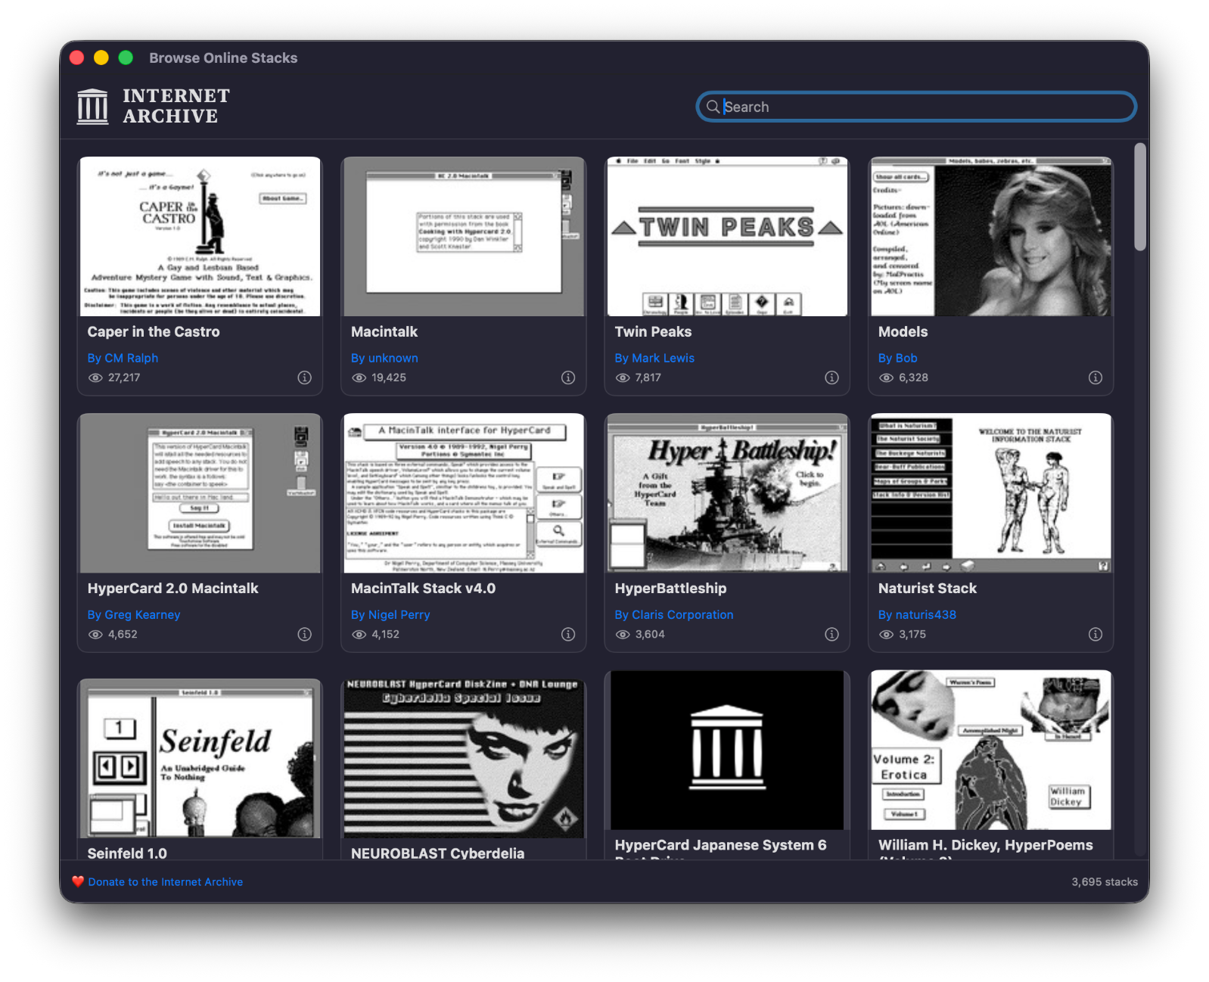Show info for Caper in the Castro
This screenshot has height=982, width=1209.
point(304,378)
